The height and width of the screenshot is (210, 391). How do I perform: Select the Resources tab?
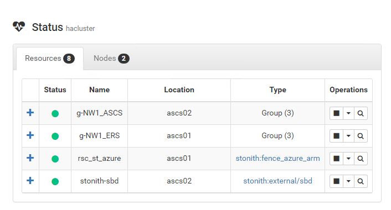click(x=50, y=59)
